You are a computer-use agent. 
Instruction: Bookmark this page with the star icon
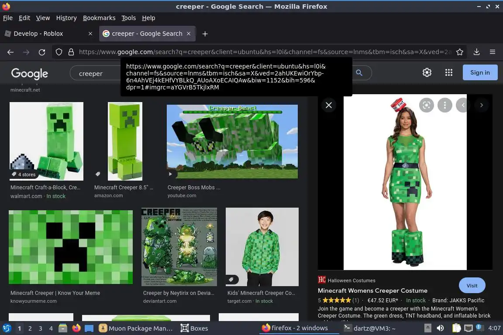(459, 52)
